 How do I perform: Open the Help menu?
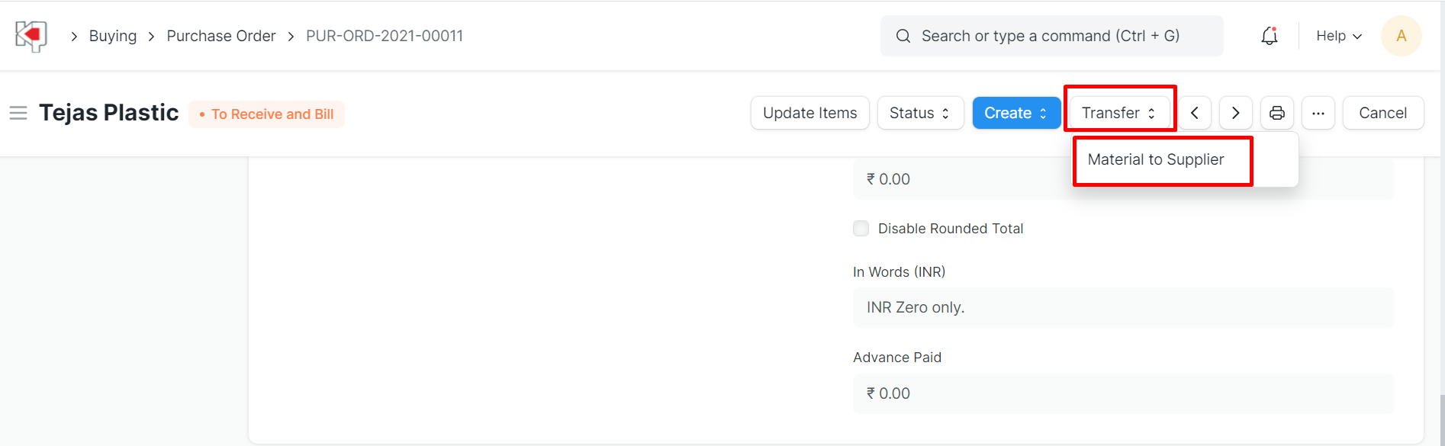coord(1338,36)
